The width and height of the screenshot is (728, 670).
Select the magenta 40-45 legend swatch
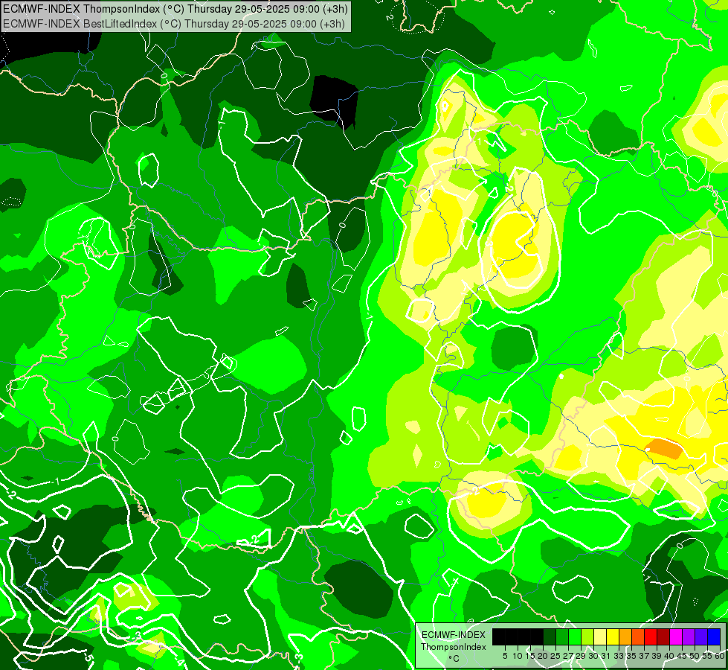tap(675, 636)
